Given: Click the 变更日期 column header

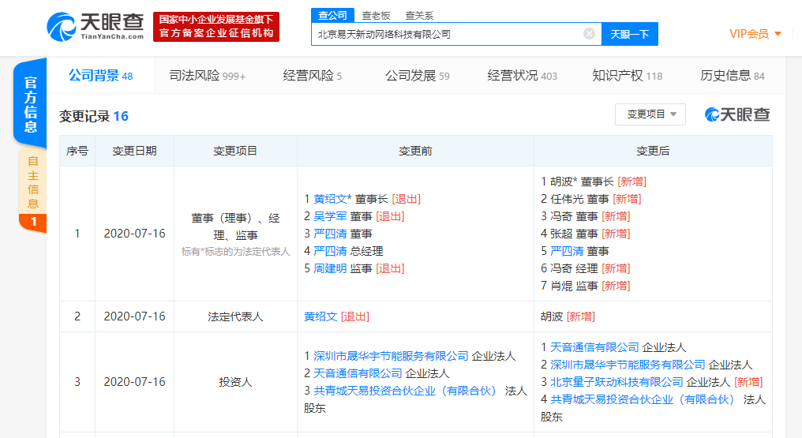Looking at the screenshot, I should (x=134, y=151).
